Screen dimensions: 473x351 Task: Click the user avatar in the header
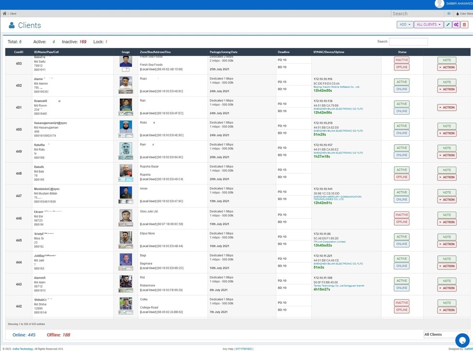440,4
